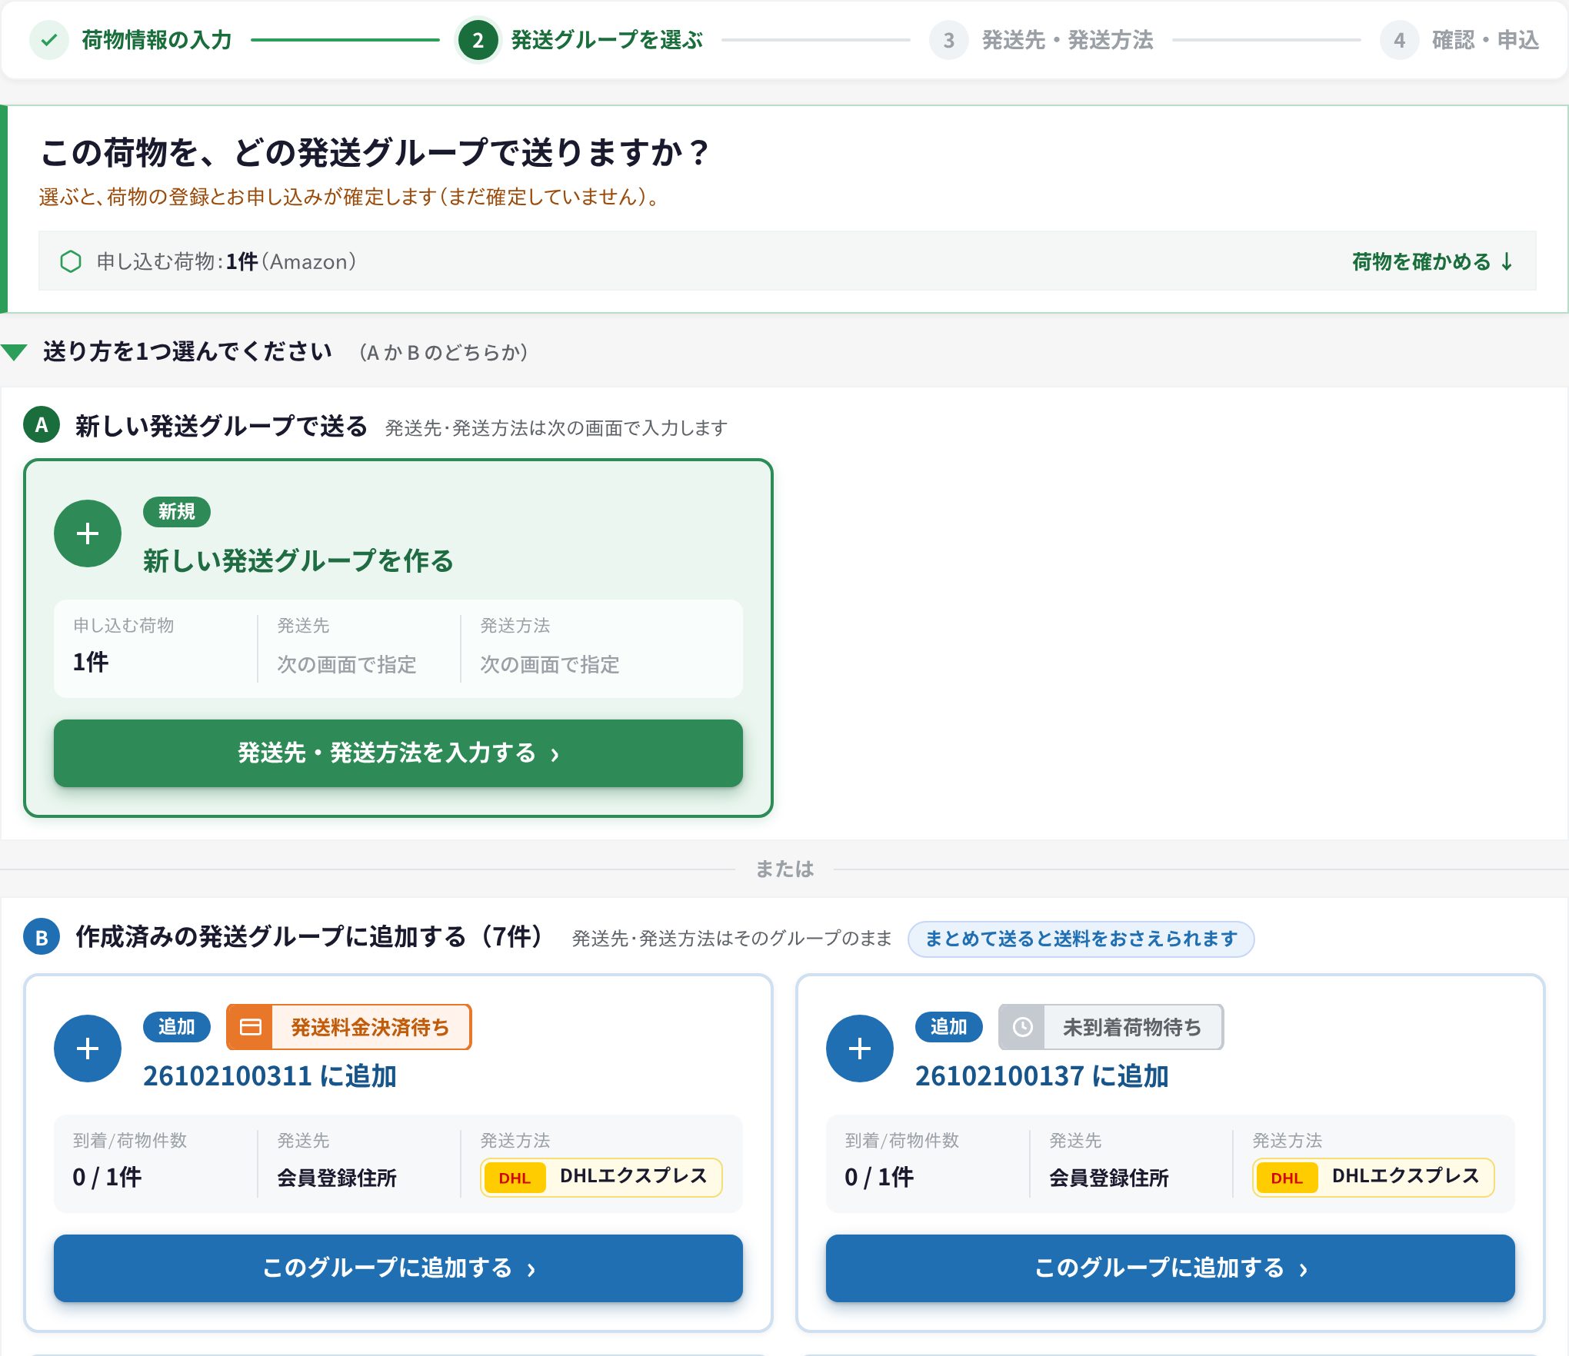Add to group 26102100311 via このグループに追加する
The image size is (1569, 1356).
pos(398,1268)
